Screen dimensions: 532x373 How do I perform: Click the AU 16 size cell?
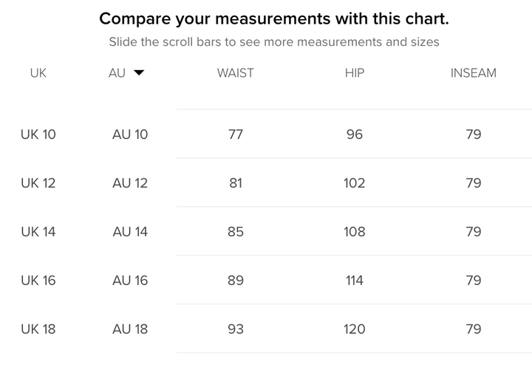point(130,281)
